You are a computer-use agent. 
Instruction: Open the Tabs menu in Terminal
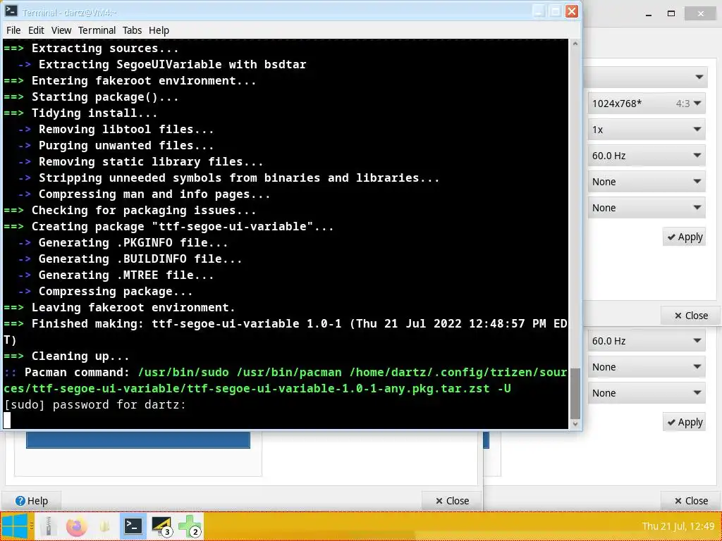click(x=132, y=30)
